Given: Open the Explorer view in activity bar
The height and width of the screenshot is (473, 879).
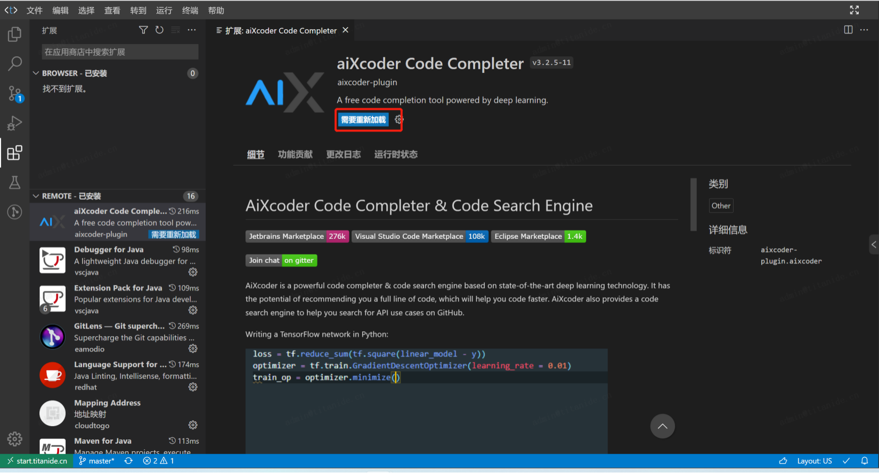Looking at the screenshot, I should (14, 35).
